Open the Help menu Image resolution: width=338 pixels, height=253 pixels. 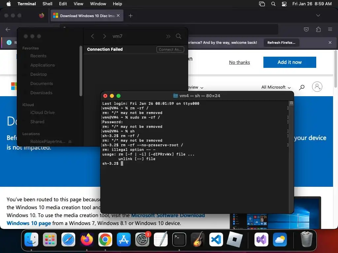[x=117, y=4]
